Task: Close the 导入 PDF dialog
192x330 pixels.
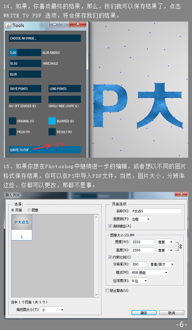Action: pyautogui.click(x=182, y=194)
